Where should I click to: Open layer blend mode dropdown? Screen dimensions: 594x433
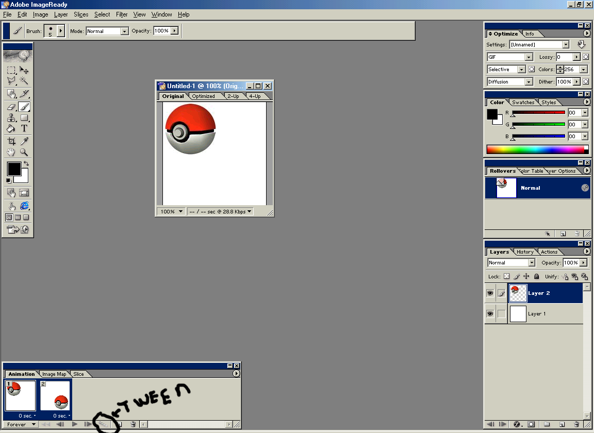point(532,262)
